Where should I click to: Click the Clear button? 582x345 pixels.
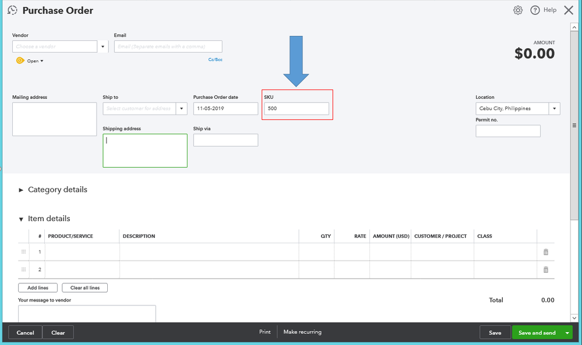click(x=58, y=332)
